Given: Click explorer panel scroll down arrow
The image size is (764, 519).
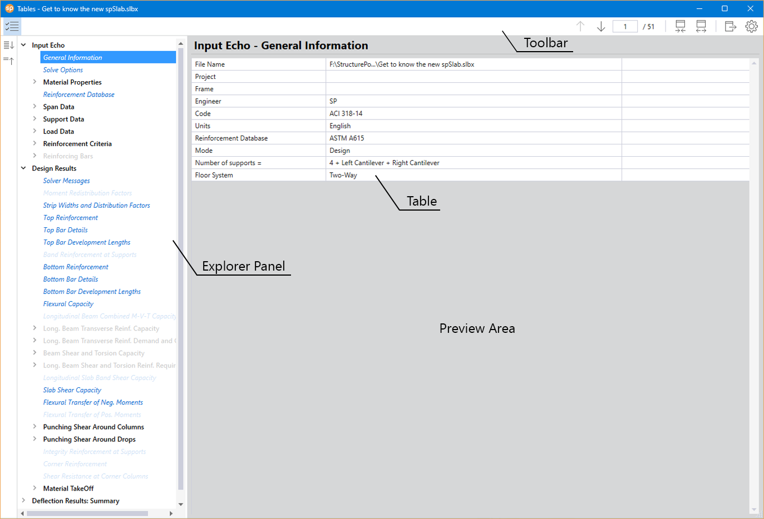Looking at the screenshot, I should coord(180,505).
